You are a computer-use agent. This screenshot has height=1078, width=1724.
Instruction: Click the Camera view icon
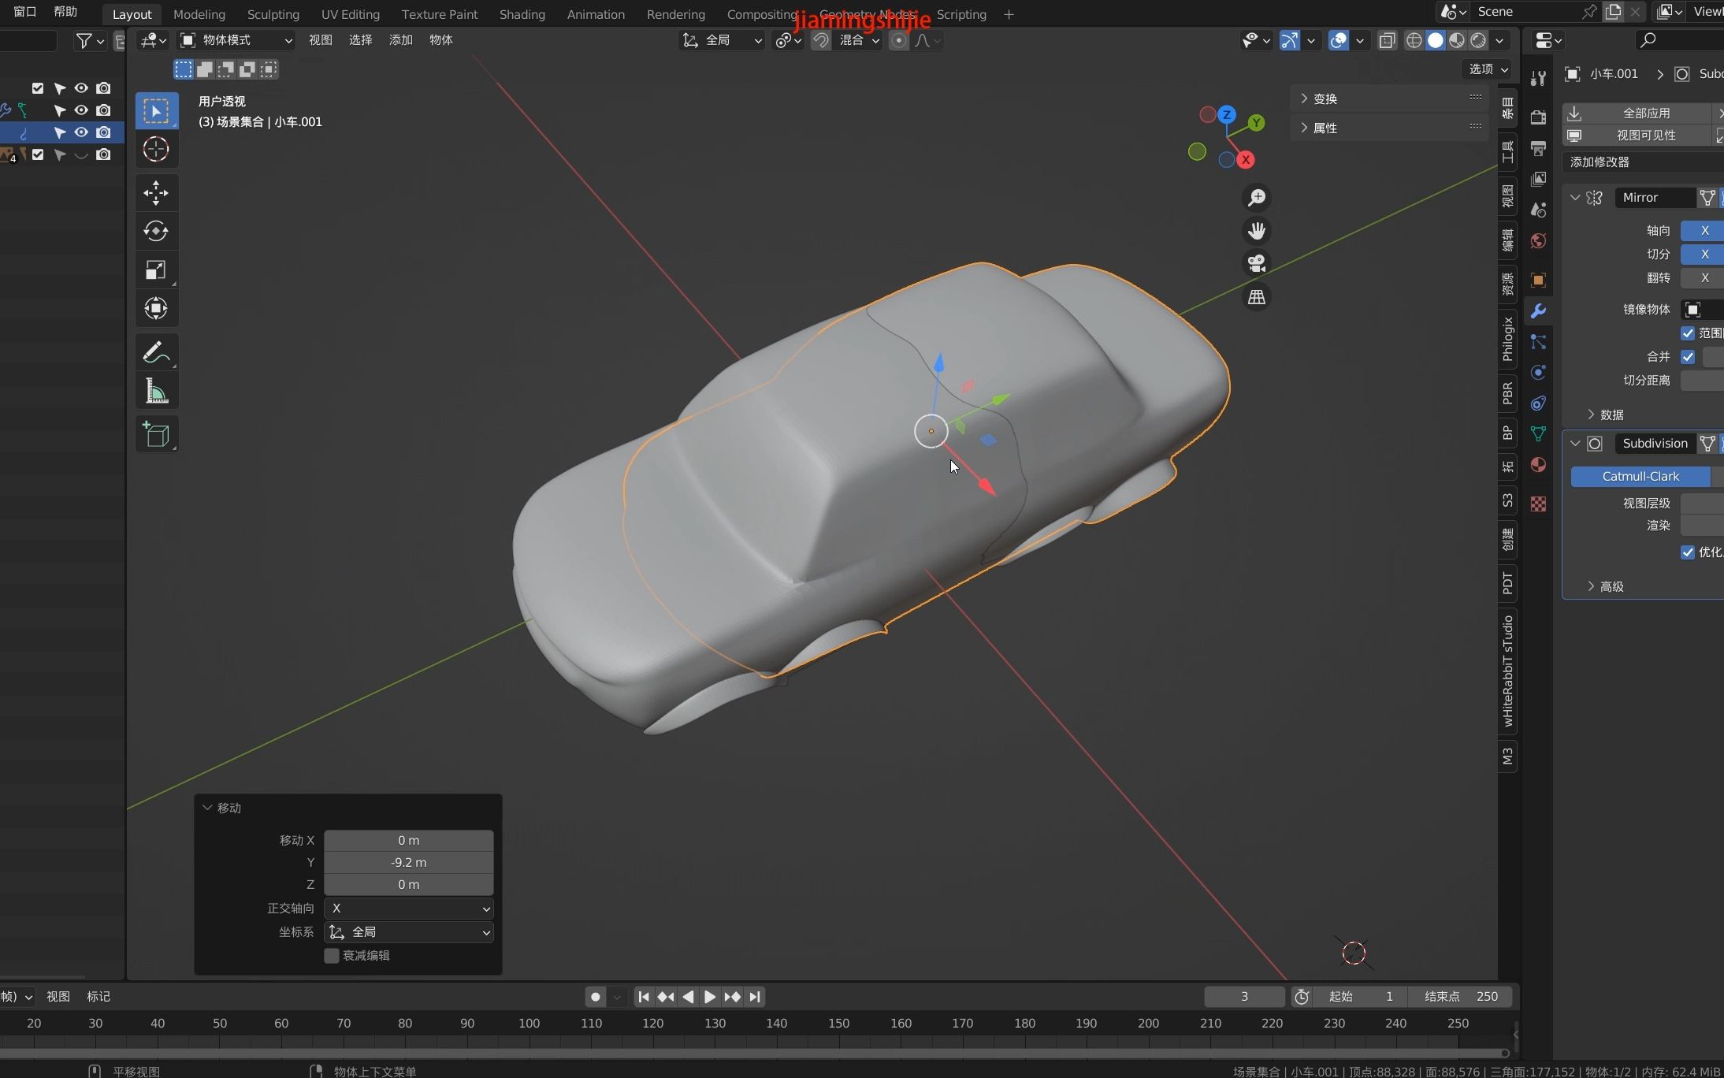[x=1256, y=262]
